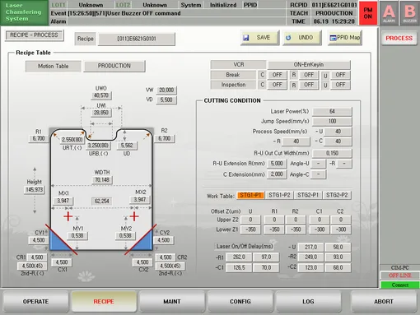Toggle Inspection U OFF button
This screenshot has height=315, width=420.
340,85
